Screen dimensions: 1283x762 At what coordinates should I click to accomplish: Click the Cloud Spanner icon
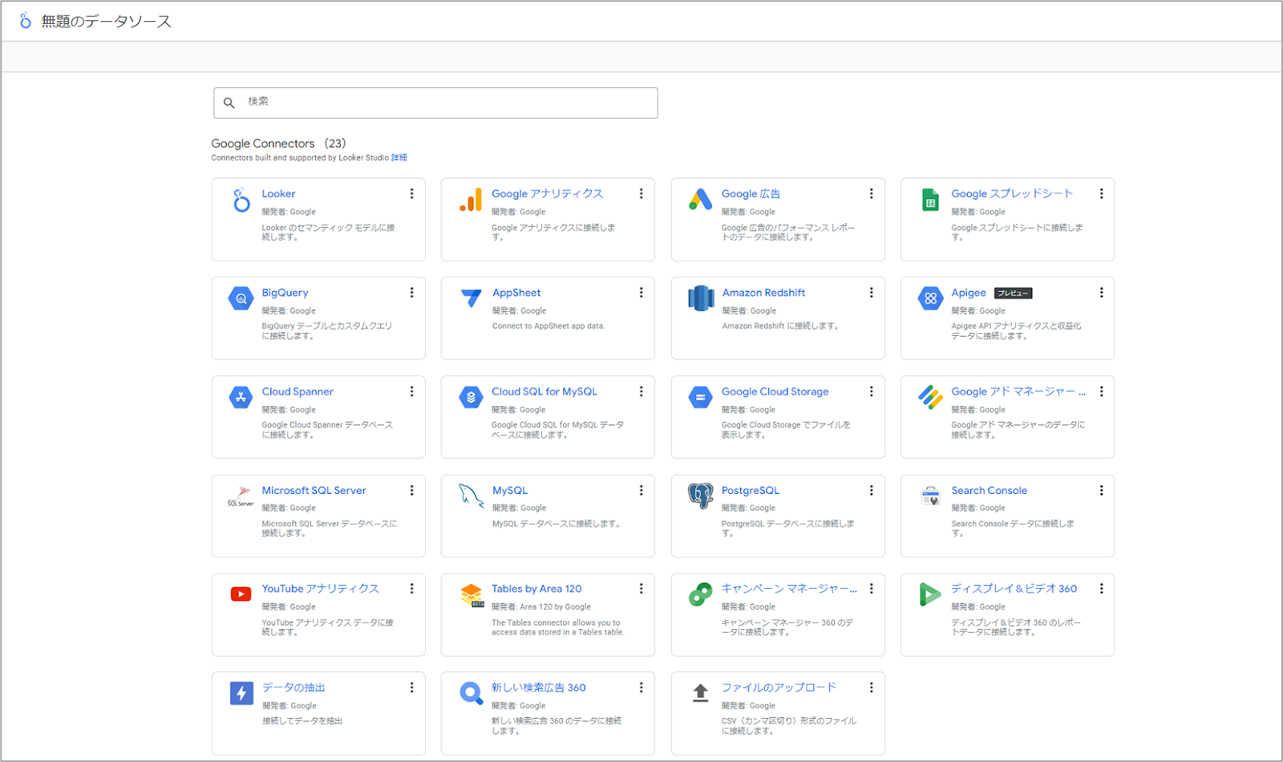pos(241,397)
